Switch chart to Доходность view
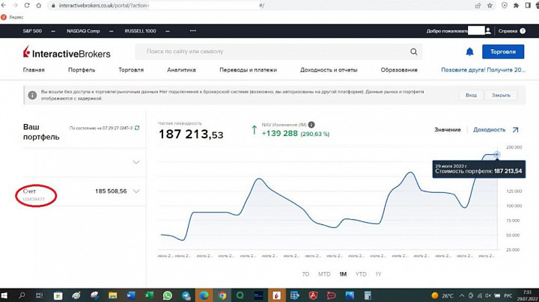539x302 pixels. (x=489, y=130)
